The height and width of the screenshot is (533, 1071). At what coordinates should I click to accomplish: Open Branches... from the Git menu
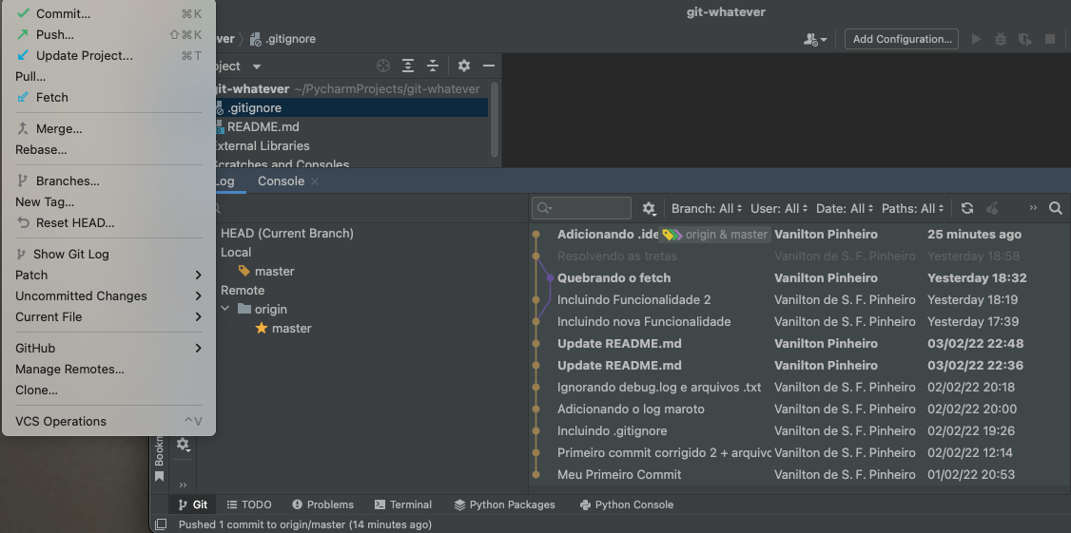[x=108, y=181]
